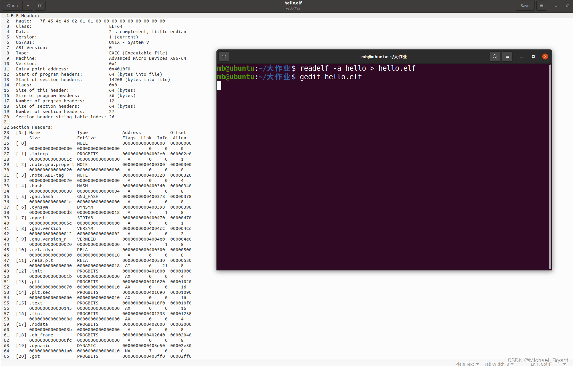Open the Plain Text language dropdown
Image resolution: width=573 pixels, height=366 pixels.
coord(467,364)
